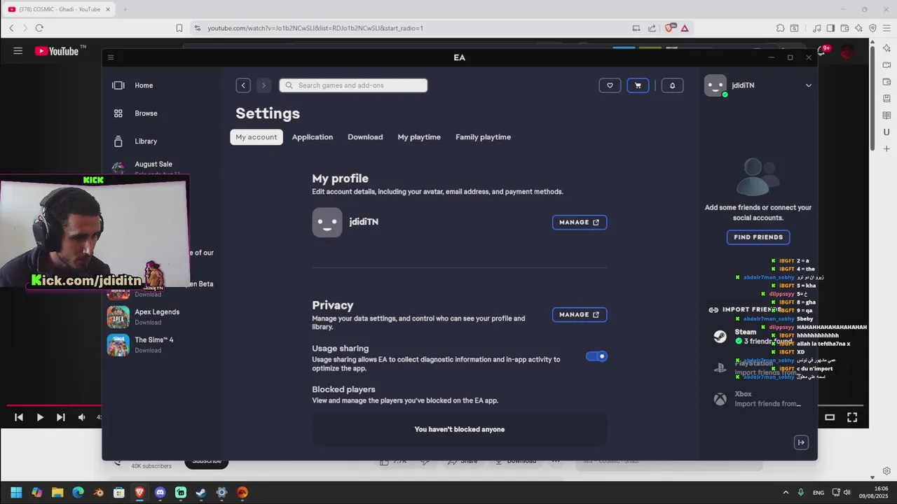Screen dimensions: 897x504
Task: Open the EA app taskbar icon
Action: (x=242, y=493)
